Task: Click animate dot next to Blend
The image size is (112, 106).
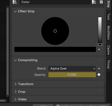Action: click(99, 69)
